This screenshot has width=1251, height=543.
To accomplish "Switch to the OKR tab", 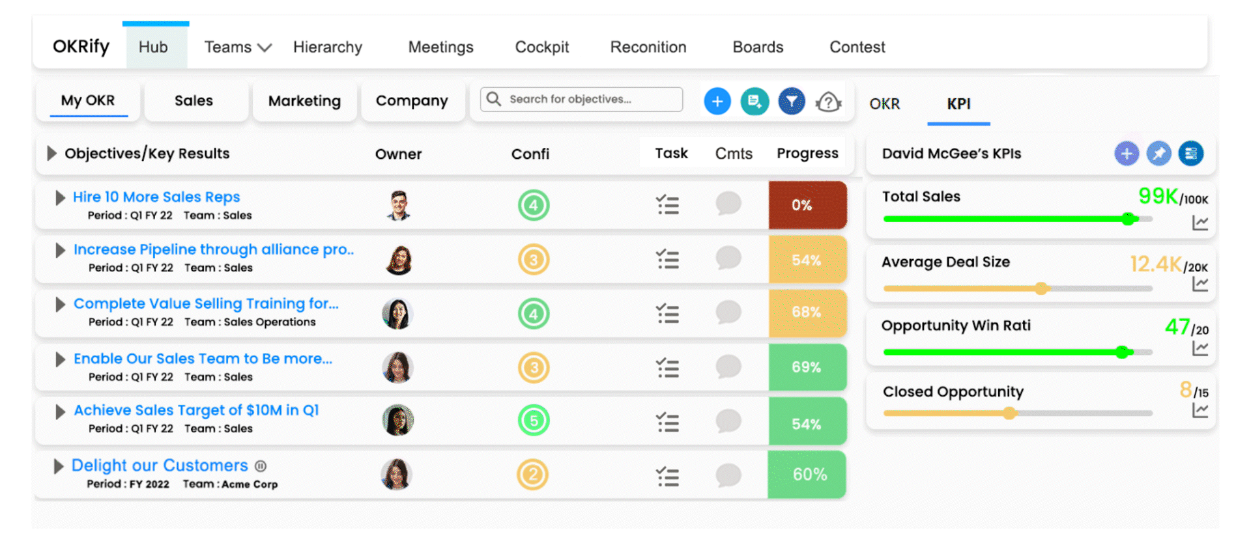I will pyautogui.click(x=884, y=104).
